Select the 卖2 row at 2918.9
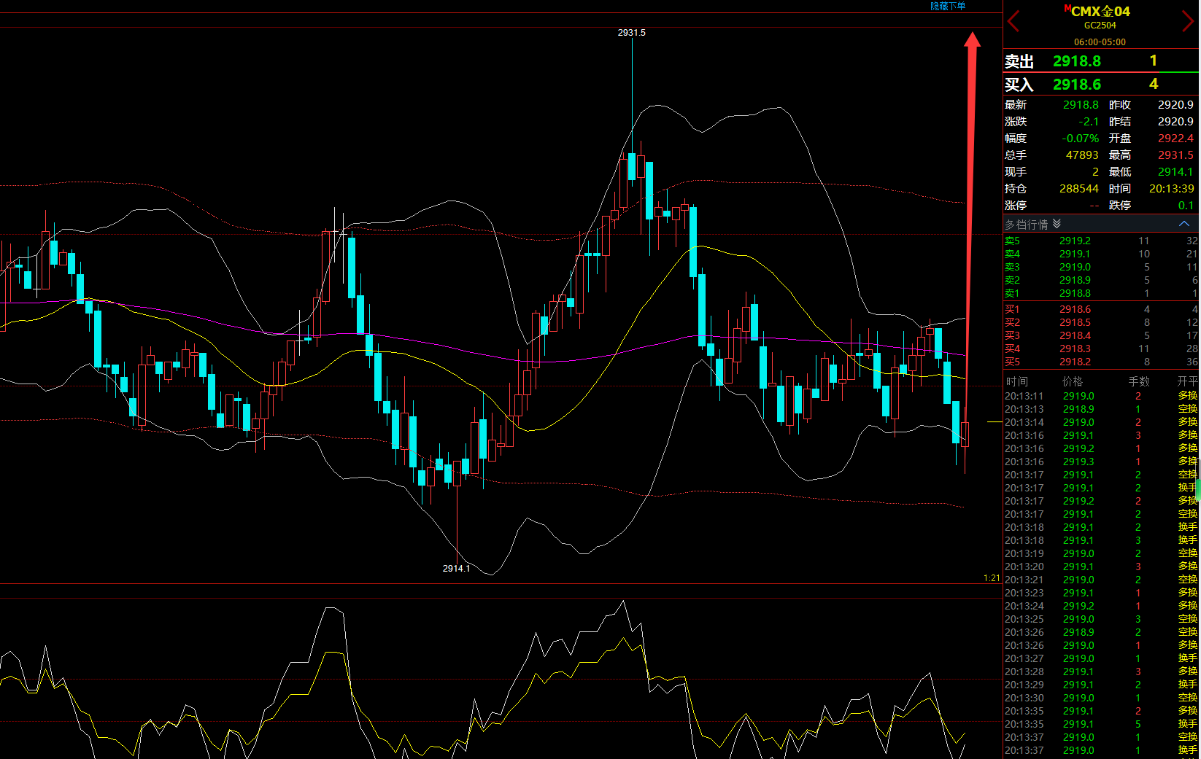 1101,280
